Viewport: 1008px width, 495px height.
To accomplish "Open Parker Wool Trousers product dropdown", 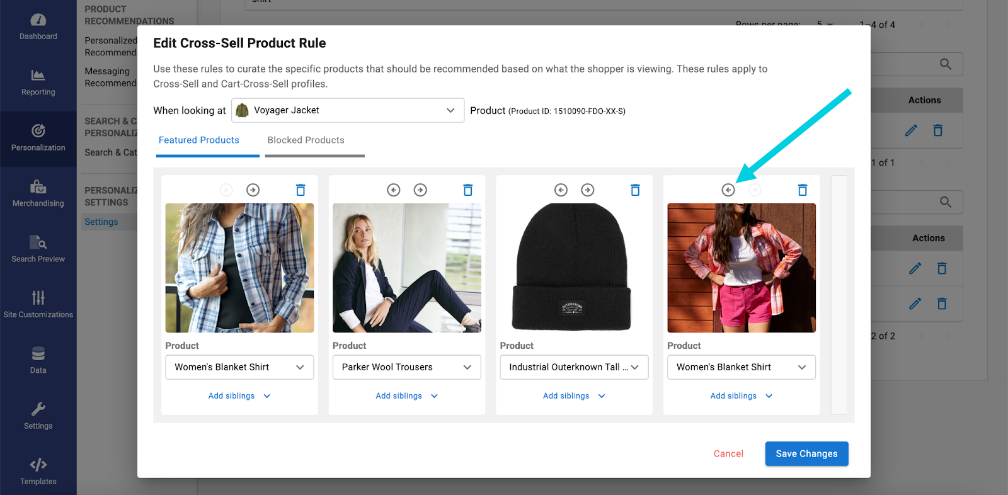I will click(406, 367).
